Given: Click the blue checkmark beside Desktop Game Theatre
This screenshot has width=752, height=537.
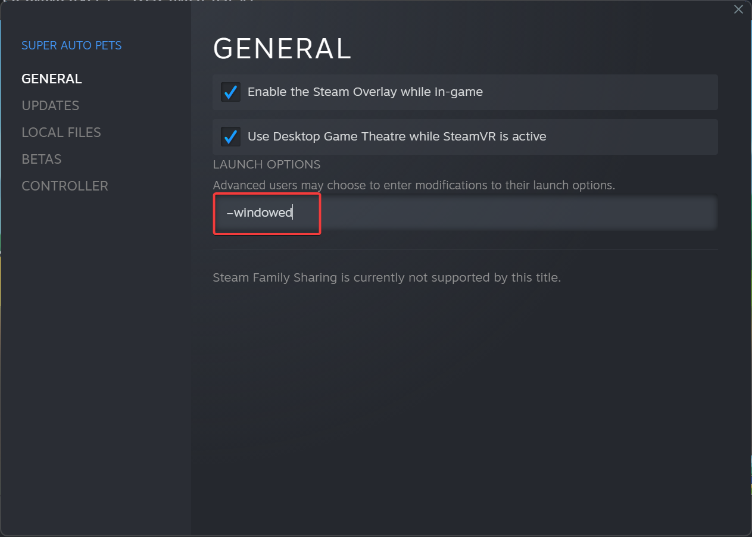Looking at the screenshot, I should (x=230, y=137).
